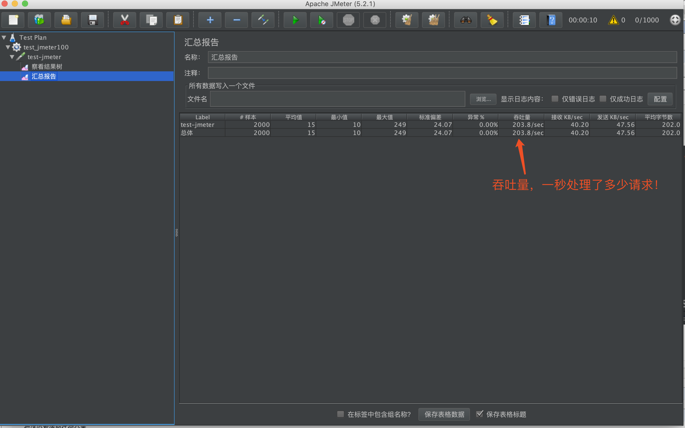Click the Copy icon
This screenshot has width=685, height=428.
(151, 20)
